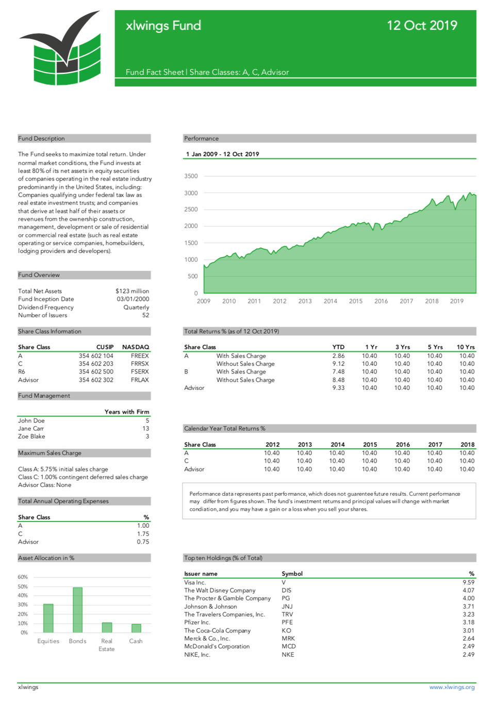The width and height of the screenshot is (495, 701).
Task: Click the Fund Fact Sheet subtitle line
Action: (x=207, y=72)
